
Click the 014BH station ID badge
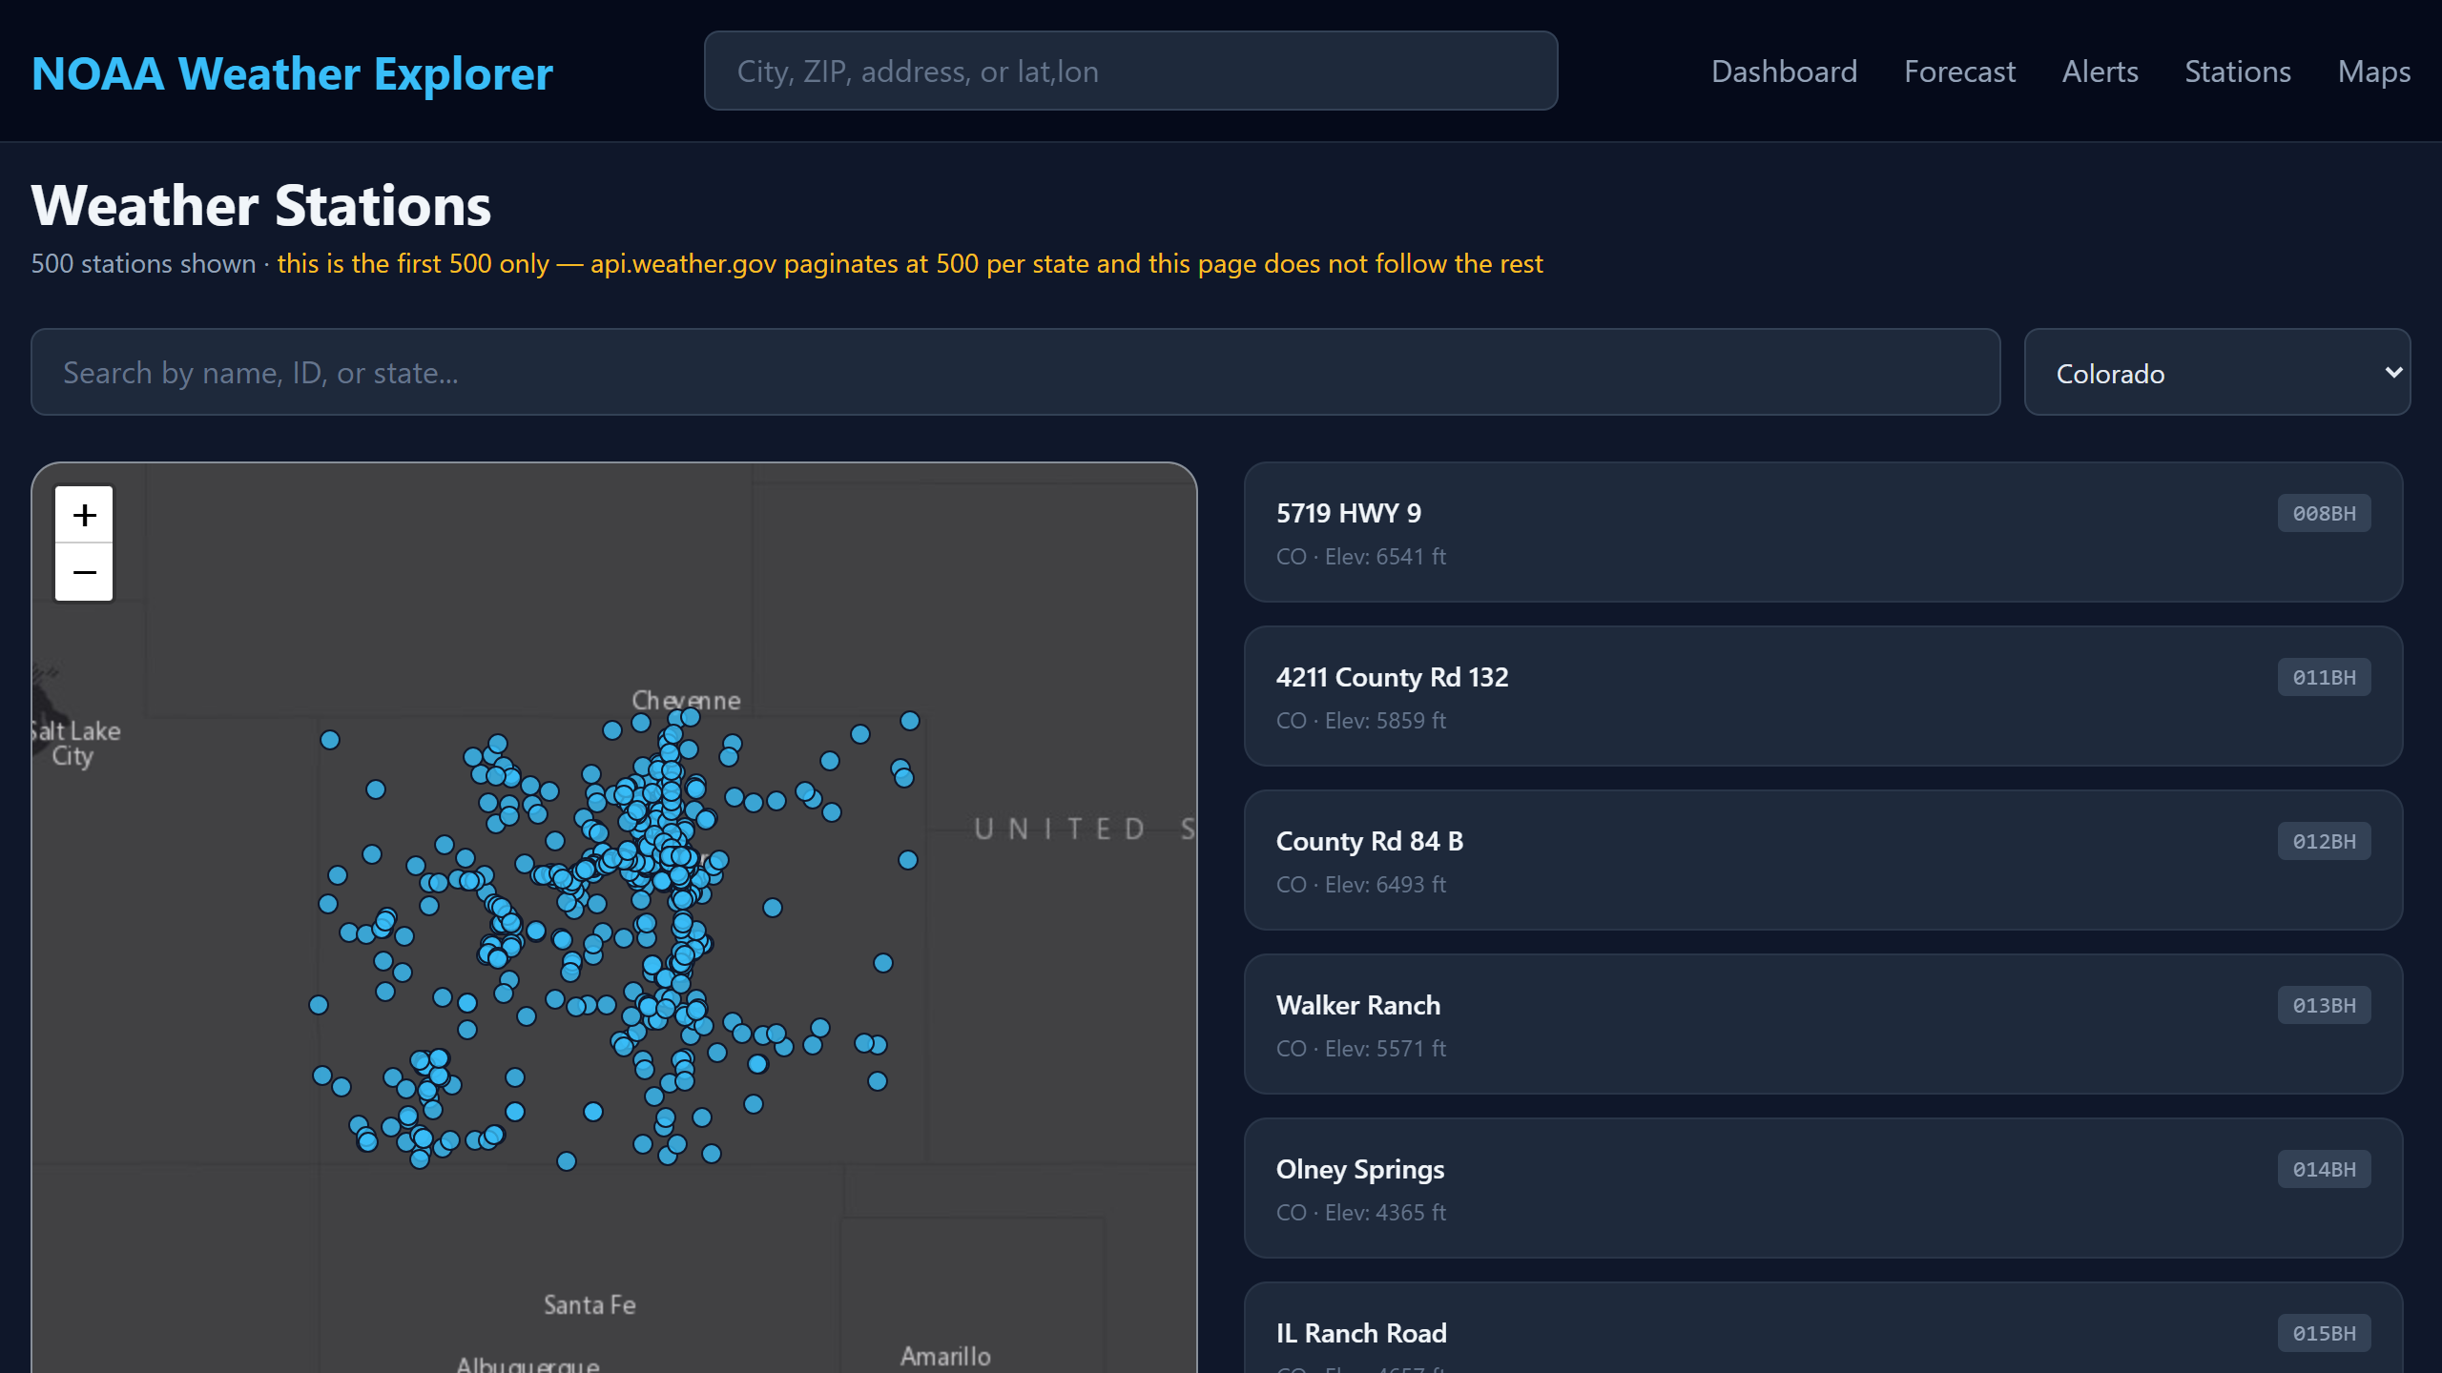click(x=2324, y=1169)
